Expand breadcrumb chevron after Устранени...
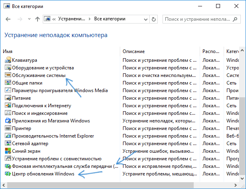246x189 pixels. tap(89, 19)
